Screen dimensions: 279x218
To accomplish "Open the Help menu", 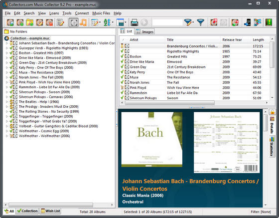I will [x=118, y=13].
